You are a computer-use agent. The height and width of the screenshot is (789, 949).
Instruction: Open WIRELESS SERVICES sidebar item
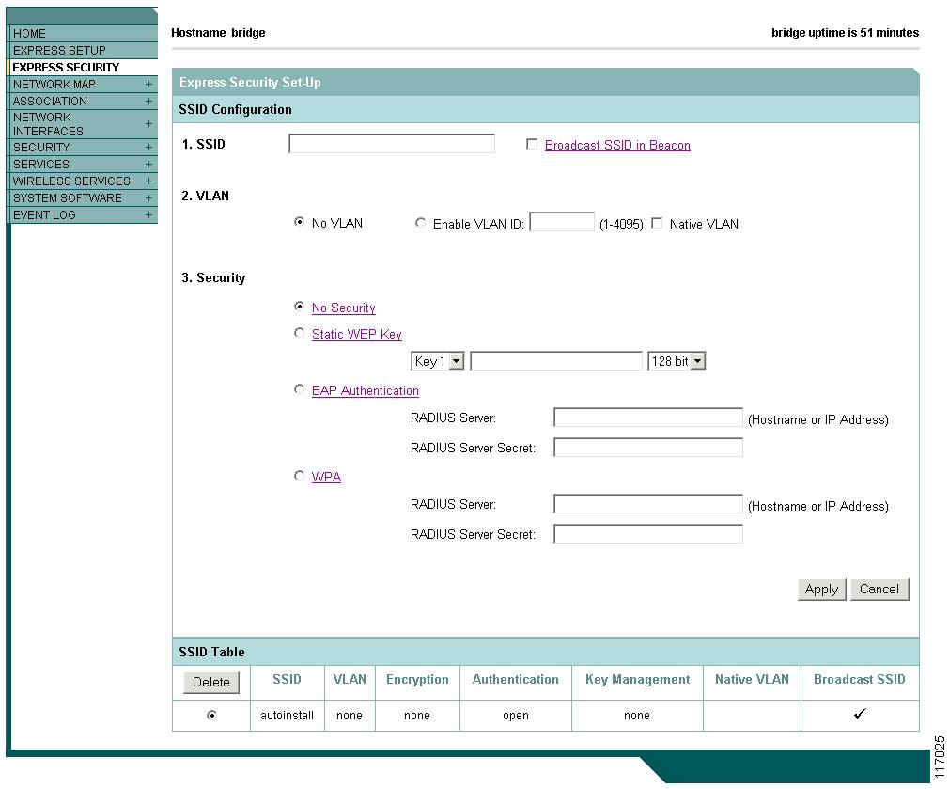[71, 181]
